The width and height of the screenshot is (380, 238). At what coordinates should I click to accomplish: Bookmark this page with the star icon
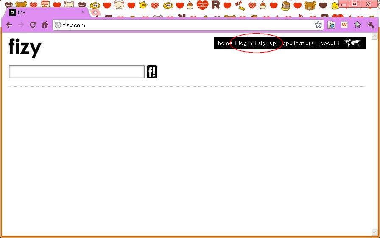pyautogui.click(x=318, y=25)
